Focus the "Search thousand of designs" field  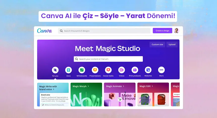click(x=104, y=31)
